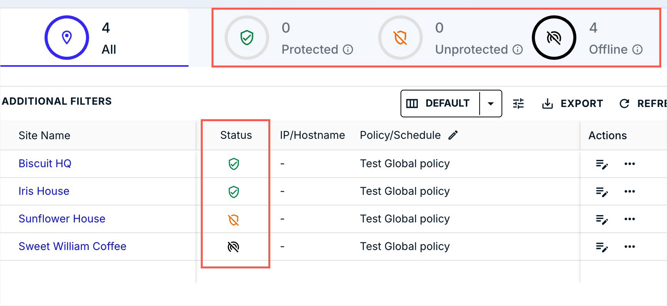Click the Offline filter circle icon
This screenshot has width=667, height=306.
coord(554,38)
